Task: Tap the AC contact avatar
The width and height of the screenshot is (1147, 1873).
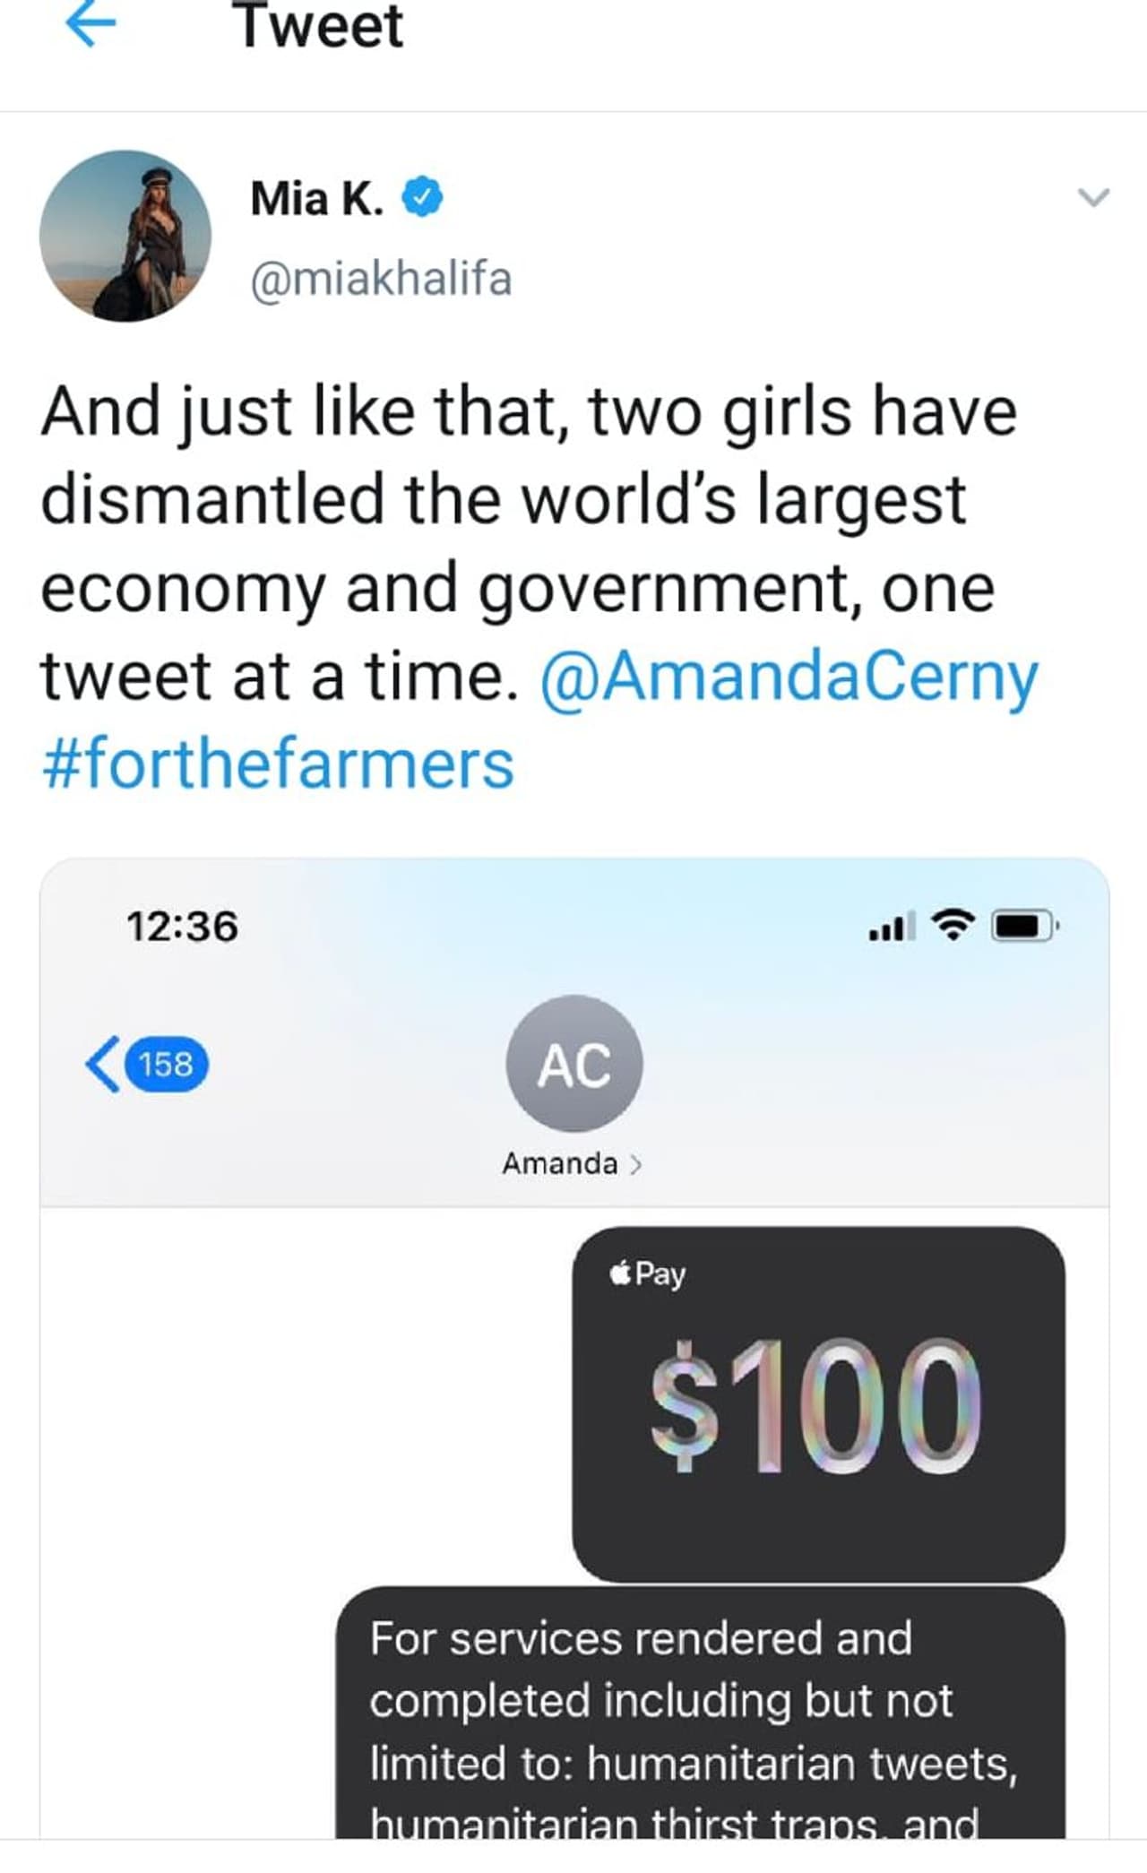Action: click(x=573, y=1064)
